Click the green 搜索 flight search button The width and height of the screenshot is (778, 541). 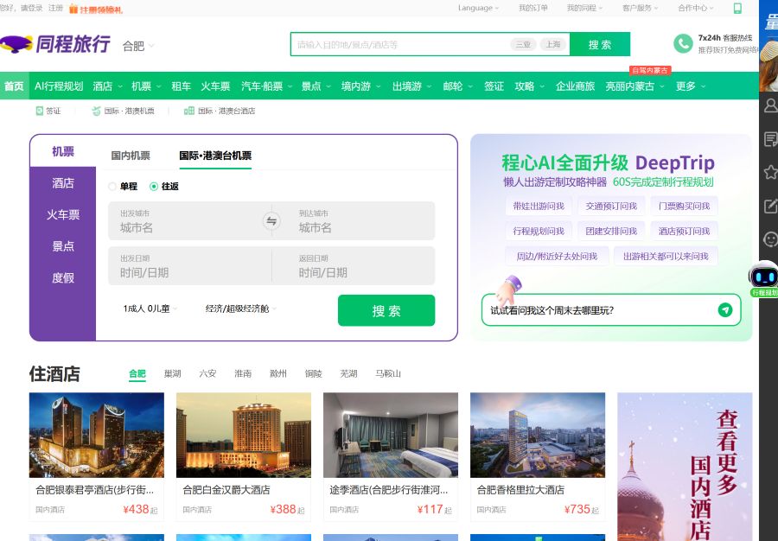(386, 311)
